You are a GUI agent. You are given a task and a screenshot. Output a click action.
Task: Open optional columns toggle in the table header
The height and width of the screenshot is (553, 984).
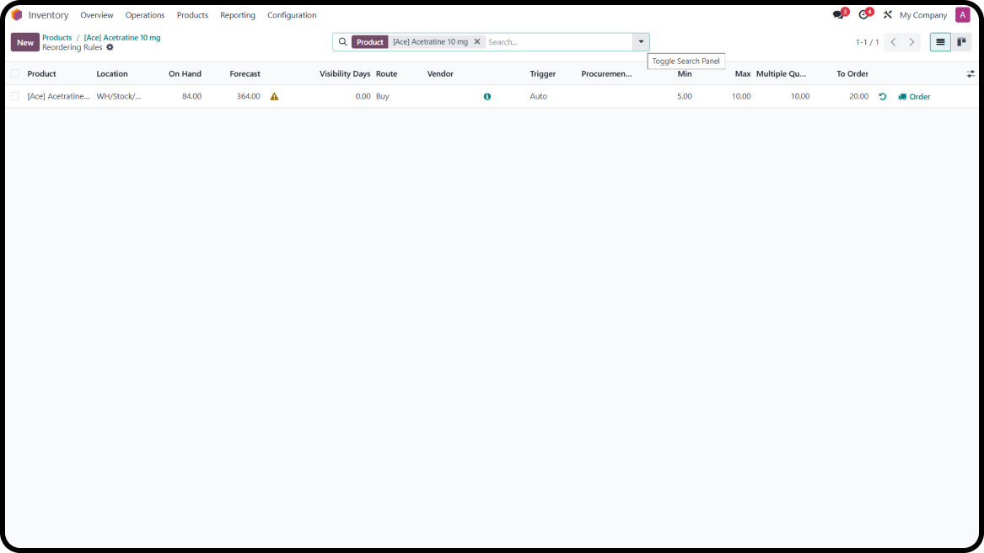tap(971, 74)
